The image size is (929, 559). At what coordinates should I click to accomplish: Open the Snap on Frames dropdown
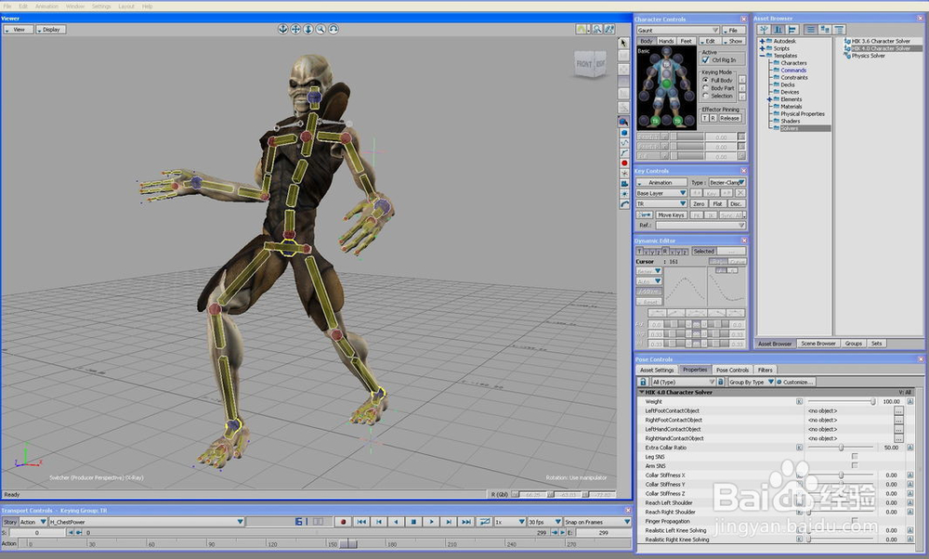pos(596,522)
